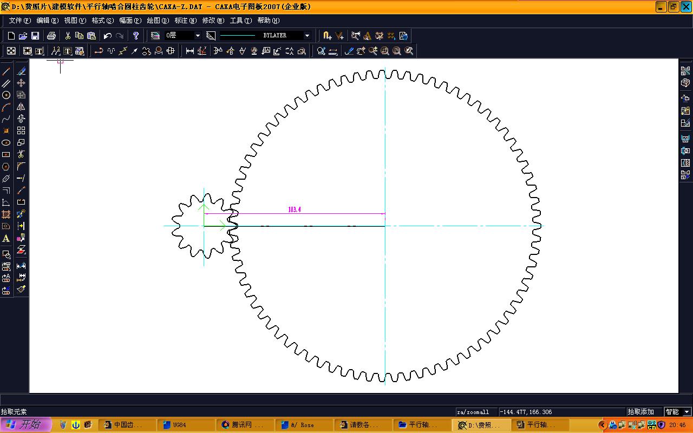Save the drawing with the floppy icon
This screenshot has height=433, width=693.
(35, 36)
